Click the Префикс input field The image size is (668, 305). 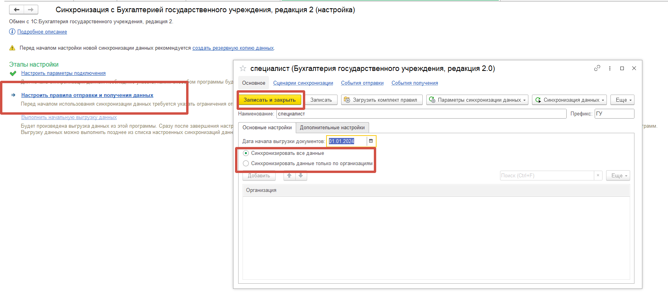(x=614, y=114)
